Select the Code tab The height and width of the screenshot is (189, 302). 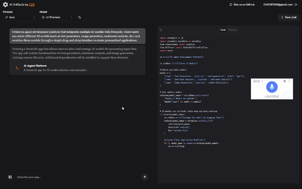223,30
